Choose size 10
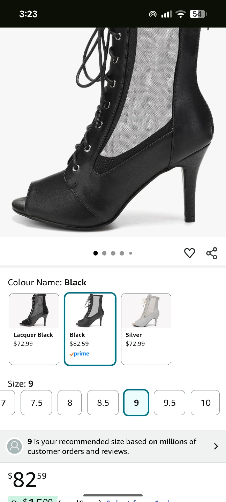The width and height of the screenshot is (226, 502). (x=205, y=403)
